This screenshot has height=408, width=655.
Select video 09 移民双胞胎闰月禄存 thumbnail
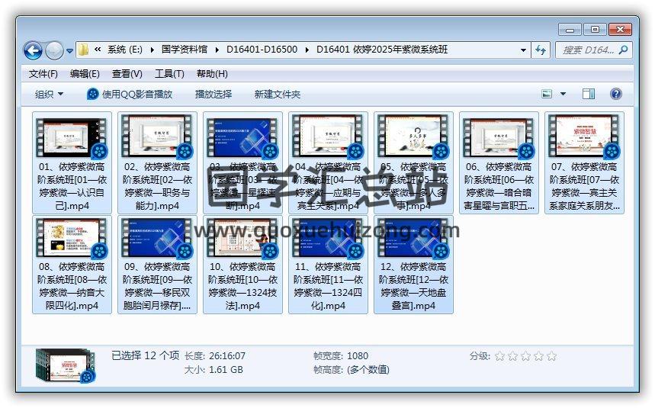coord(157,238)
